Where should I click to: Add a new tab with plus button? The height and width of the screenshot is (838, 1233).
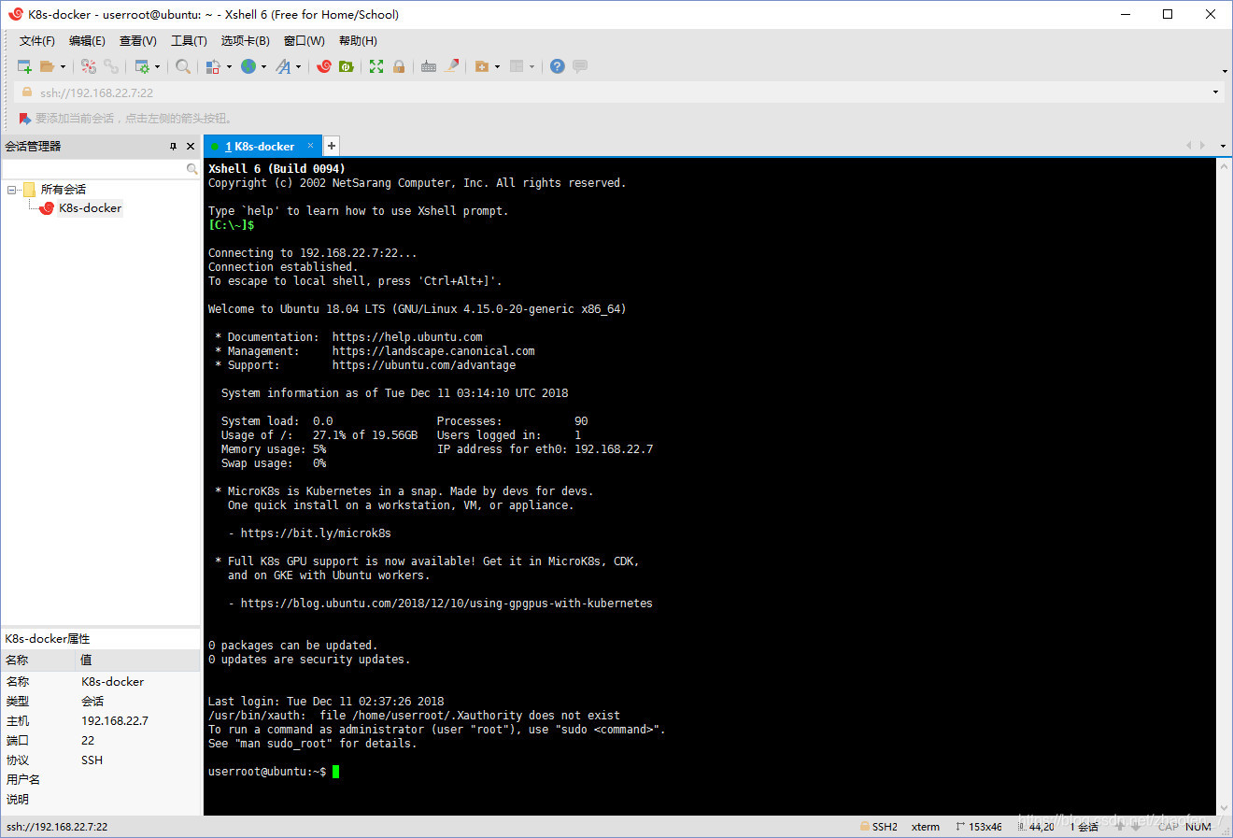click(331, 146)
